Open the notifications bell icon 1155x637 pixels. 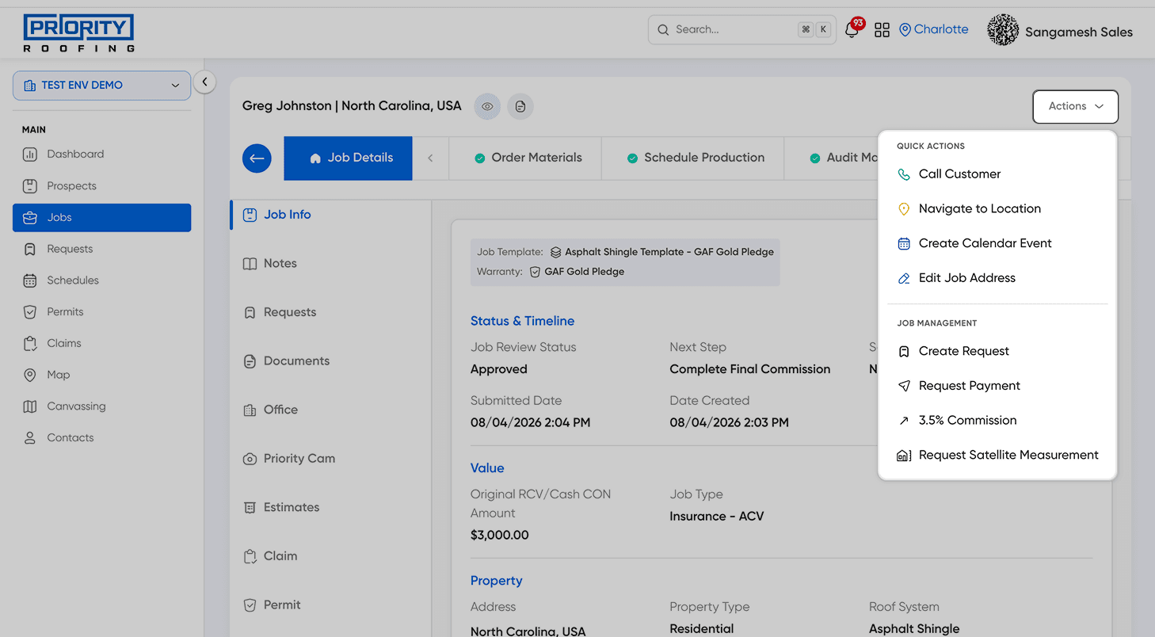pyautogui.click(x=852, y=30)
